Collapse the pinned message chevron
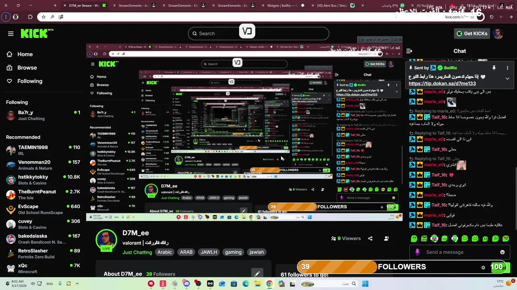The image size is (517, 290). [507, 79]
